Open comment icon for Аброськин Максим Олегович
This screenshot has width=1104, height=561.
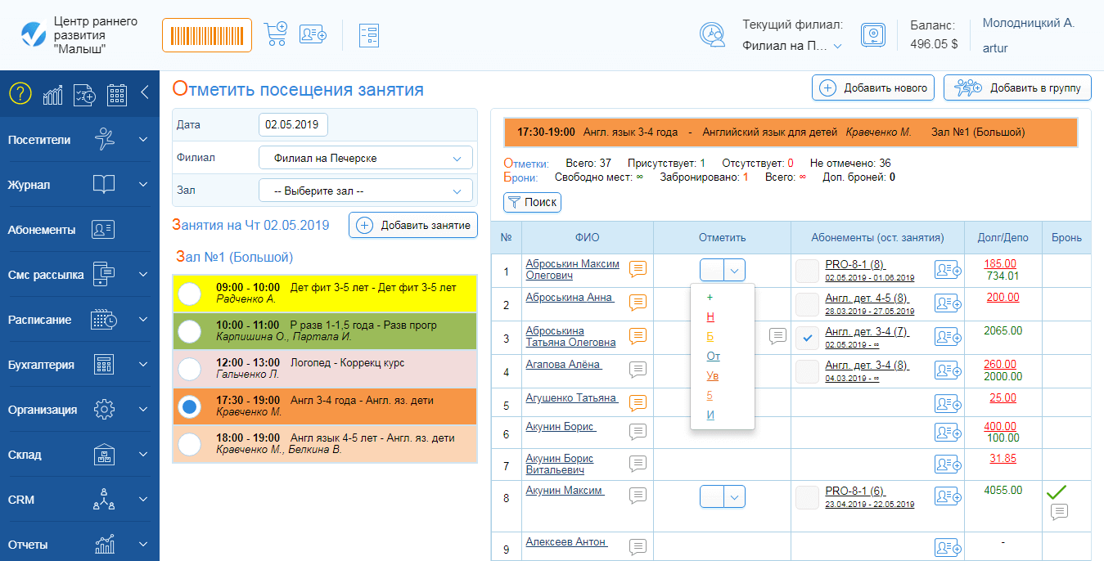(x=638, y=269)
